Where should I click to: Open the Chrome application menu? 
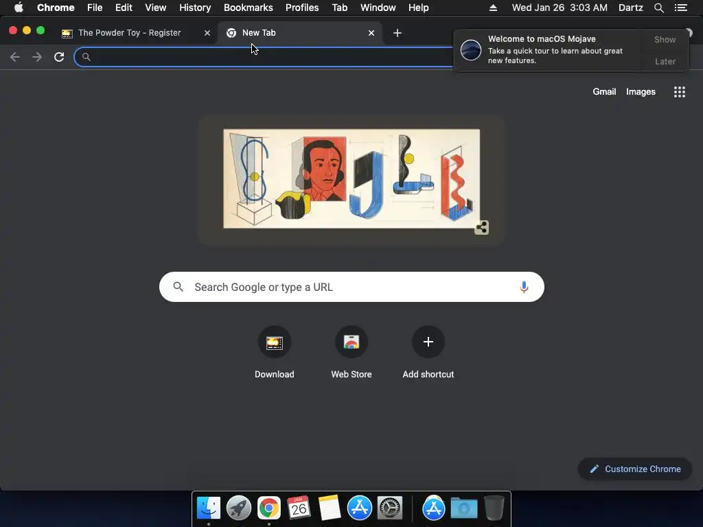pyautogui.click(x=56, y=8)
